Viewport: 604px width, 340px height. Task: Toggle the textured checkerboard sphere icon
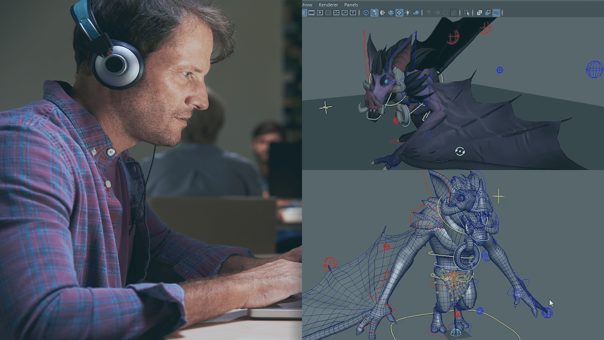(399, 13)
